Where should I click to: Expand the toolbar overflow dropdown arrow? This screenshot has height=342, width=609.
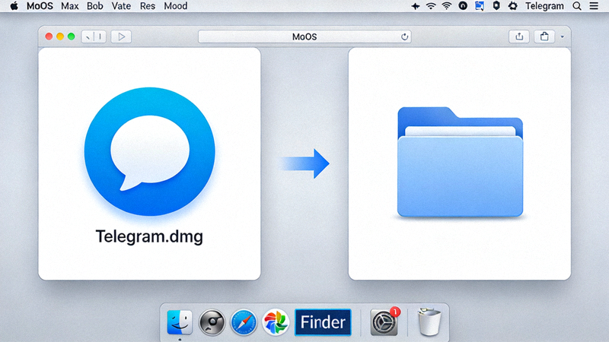[562, 36]
